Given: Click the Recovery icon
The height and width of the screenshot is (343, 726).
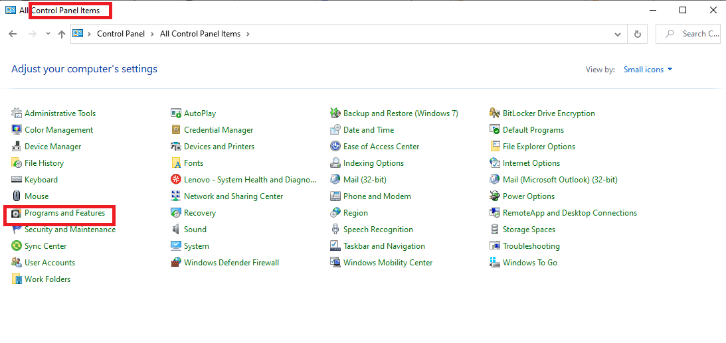Looking at the screenshot, I should coord(176,213).
